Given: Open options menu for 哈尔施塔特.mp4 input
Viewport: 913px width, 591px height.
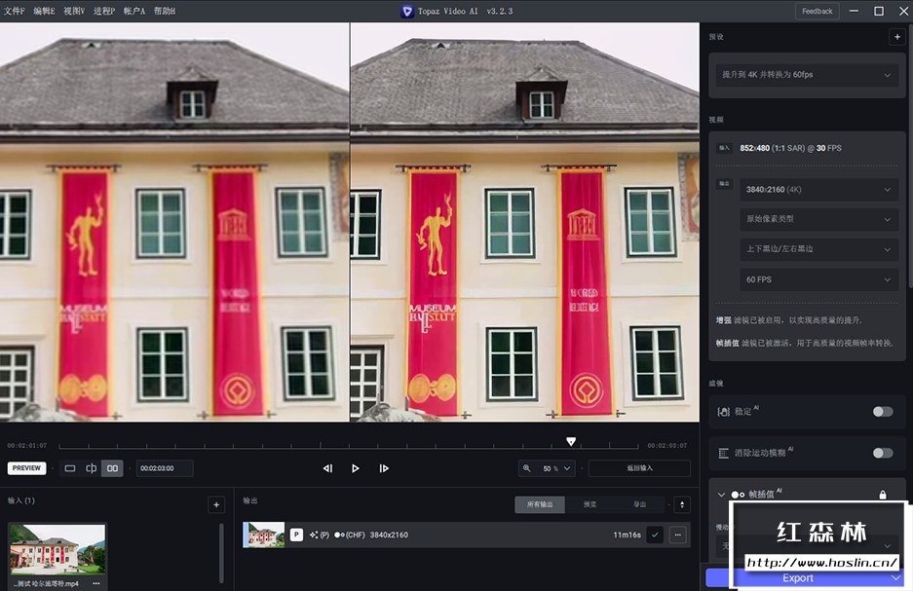Looking at the screenshot, I should pos(96,583).
